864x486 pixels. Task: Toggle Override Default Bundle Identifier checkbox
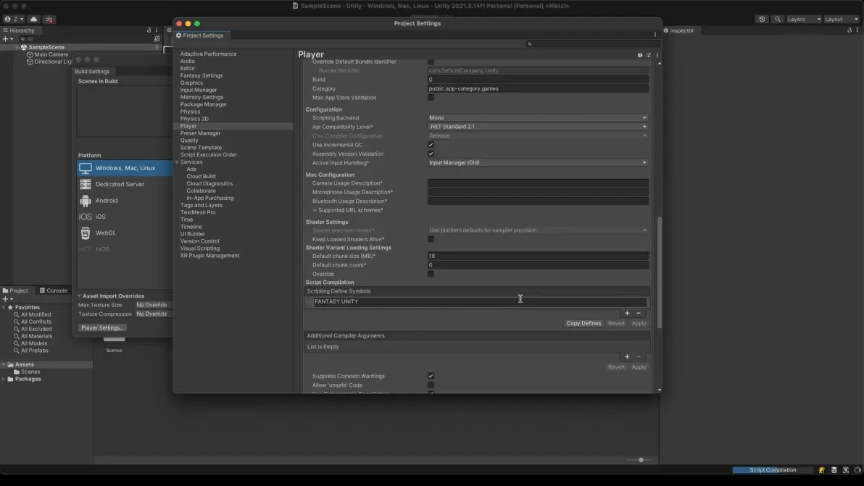point(431,62)
